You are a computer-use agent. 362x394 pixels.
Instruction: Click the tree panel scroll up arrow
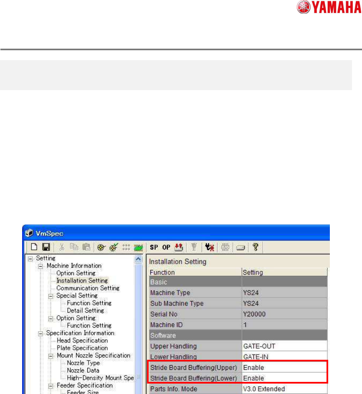coord(138,259)
